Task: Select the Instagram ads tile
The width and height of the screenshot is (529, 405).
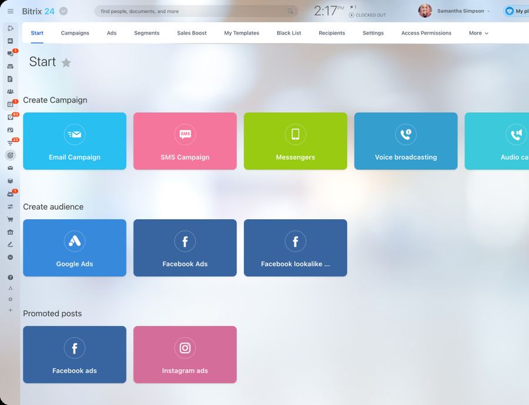Action: coord(185,354)
